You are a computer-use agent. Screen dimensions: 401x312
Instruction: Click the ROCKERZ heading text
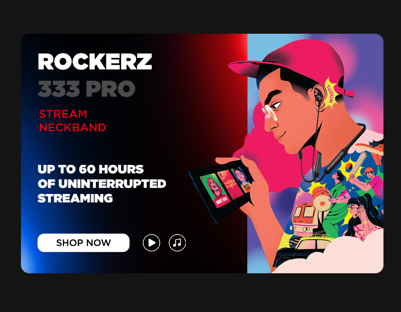pos(95,62)
